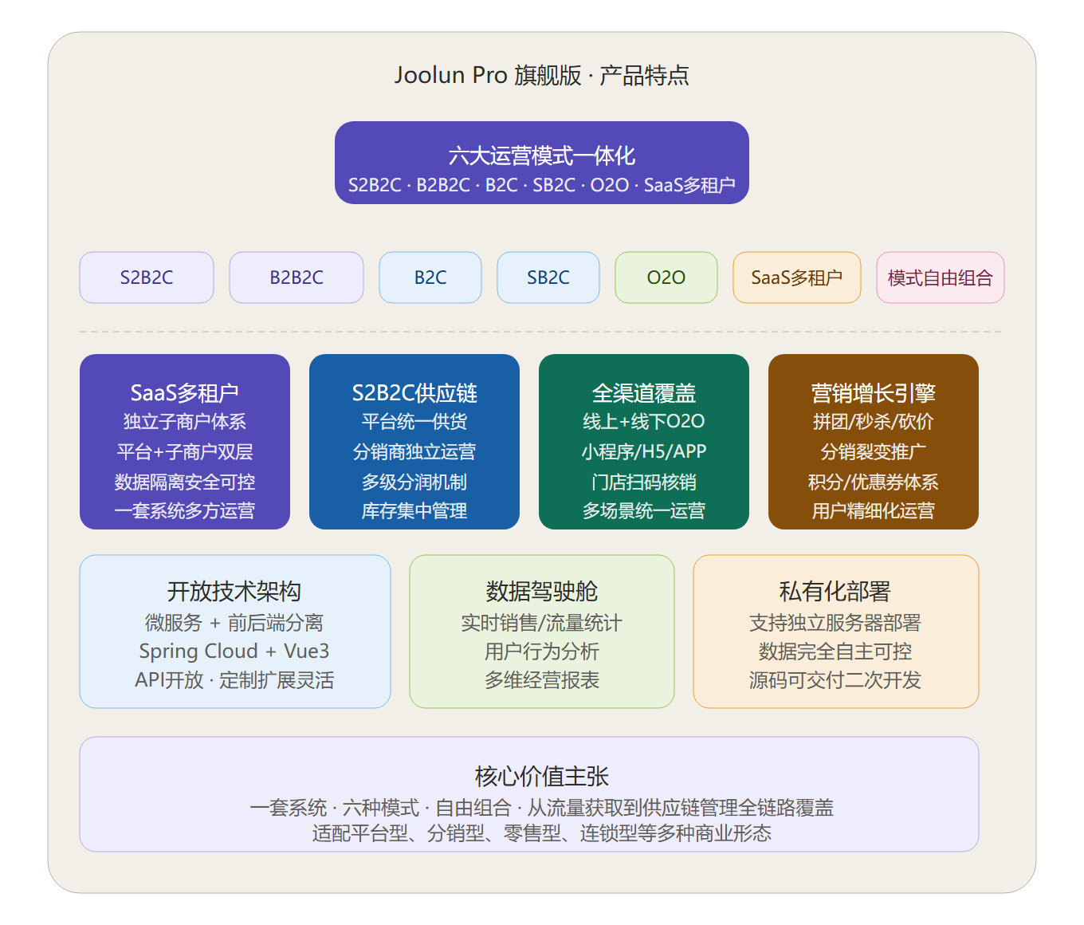This screenshot has width=1084, height=925.
Task: Click 门店扫码核销 line
Action: [644, 482]
